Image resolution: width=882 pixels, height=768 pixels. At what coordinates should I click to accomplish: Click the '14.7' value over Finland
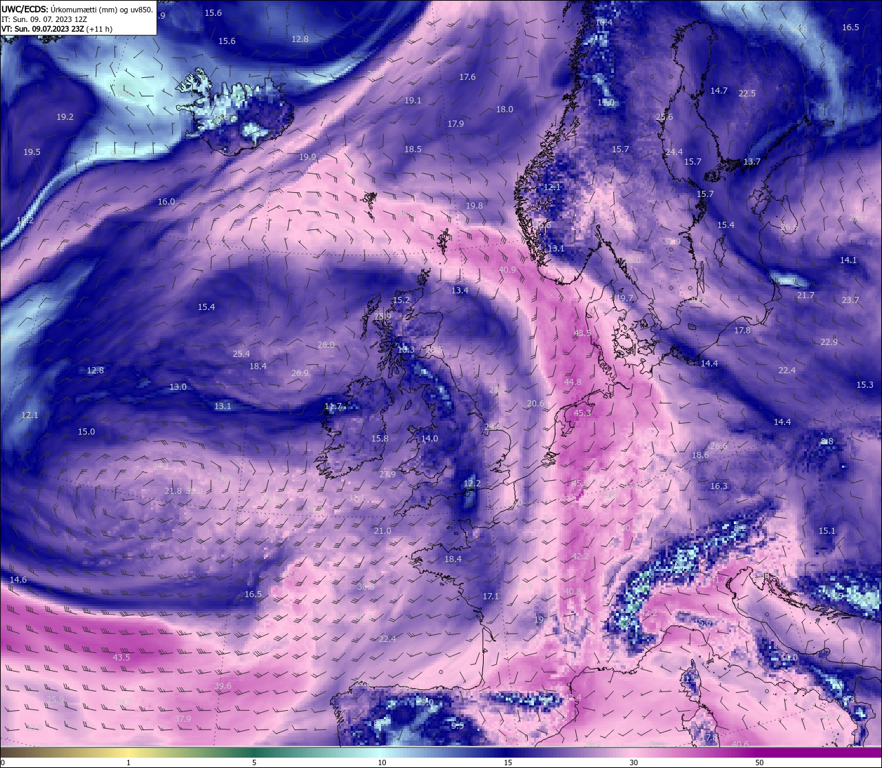[719, 91]
